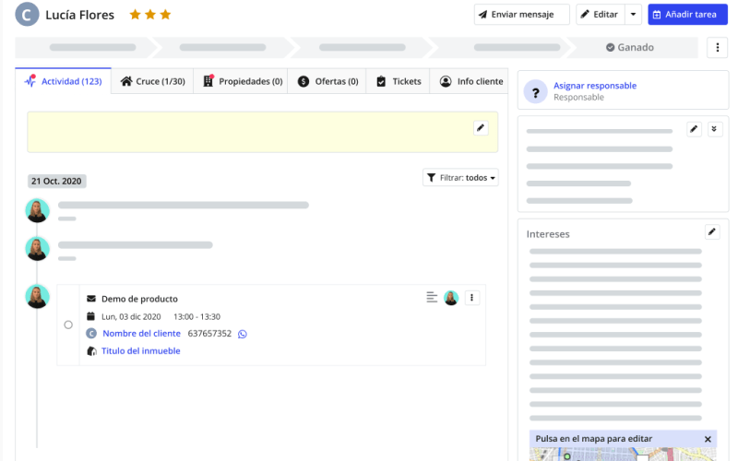Image resolution: width=738 pixels, height=461 pixels.
Task: Set rating by clicking the third star
Action: click(x=166, y=15)
